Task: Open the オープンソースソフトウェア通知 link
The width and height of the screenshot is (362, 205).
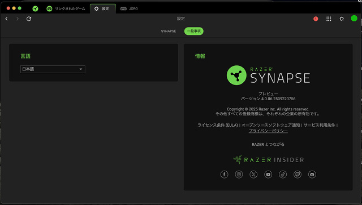Action: [x=270, y=125]
